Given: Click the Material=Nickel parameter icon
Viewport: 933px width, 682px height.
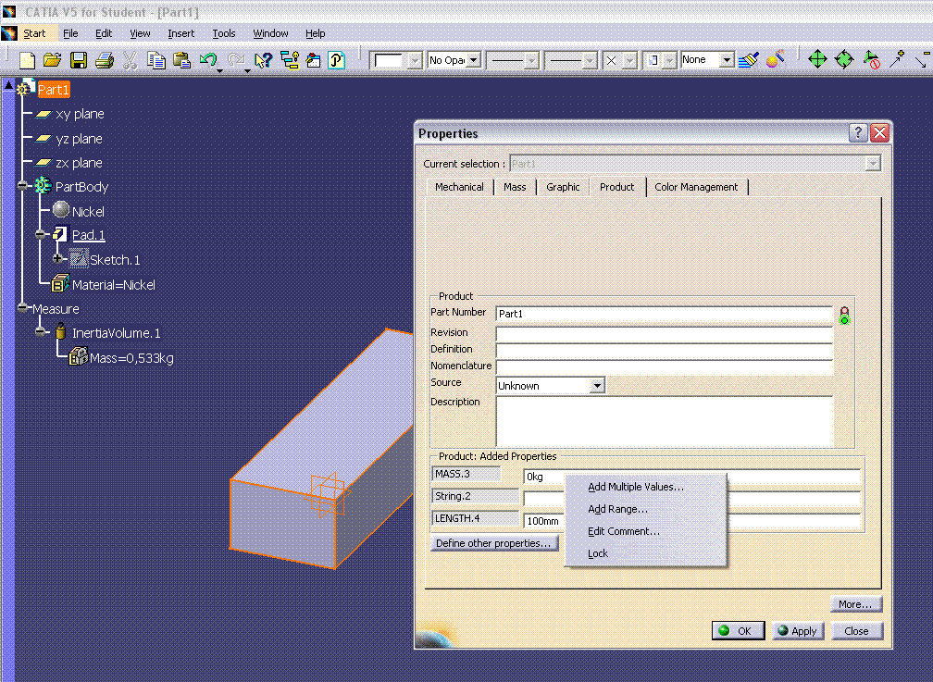Looking at the screenshot, I should pos(60,283).
